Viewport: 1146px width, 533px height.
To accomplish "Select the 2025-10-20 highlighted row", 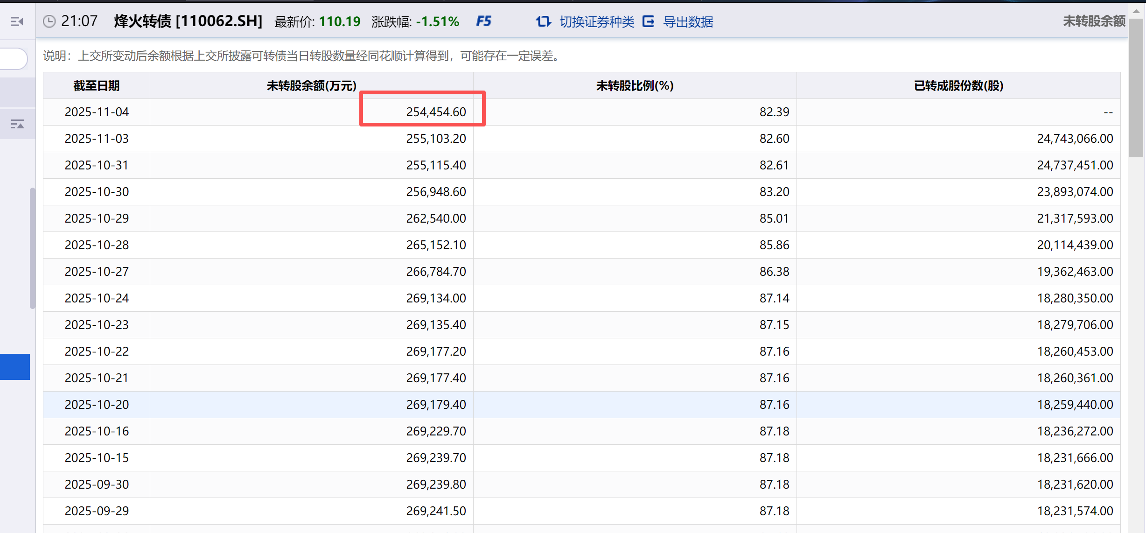I will tap(97, 405).
